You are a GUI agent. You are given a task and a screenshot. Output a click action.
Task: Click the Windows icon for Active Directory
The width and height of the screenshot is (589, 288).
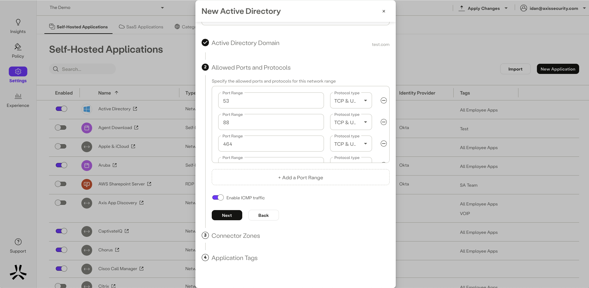click(x=87, y=109)
